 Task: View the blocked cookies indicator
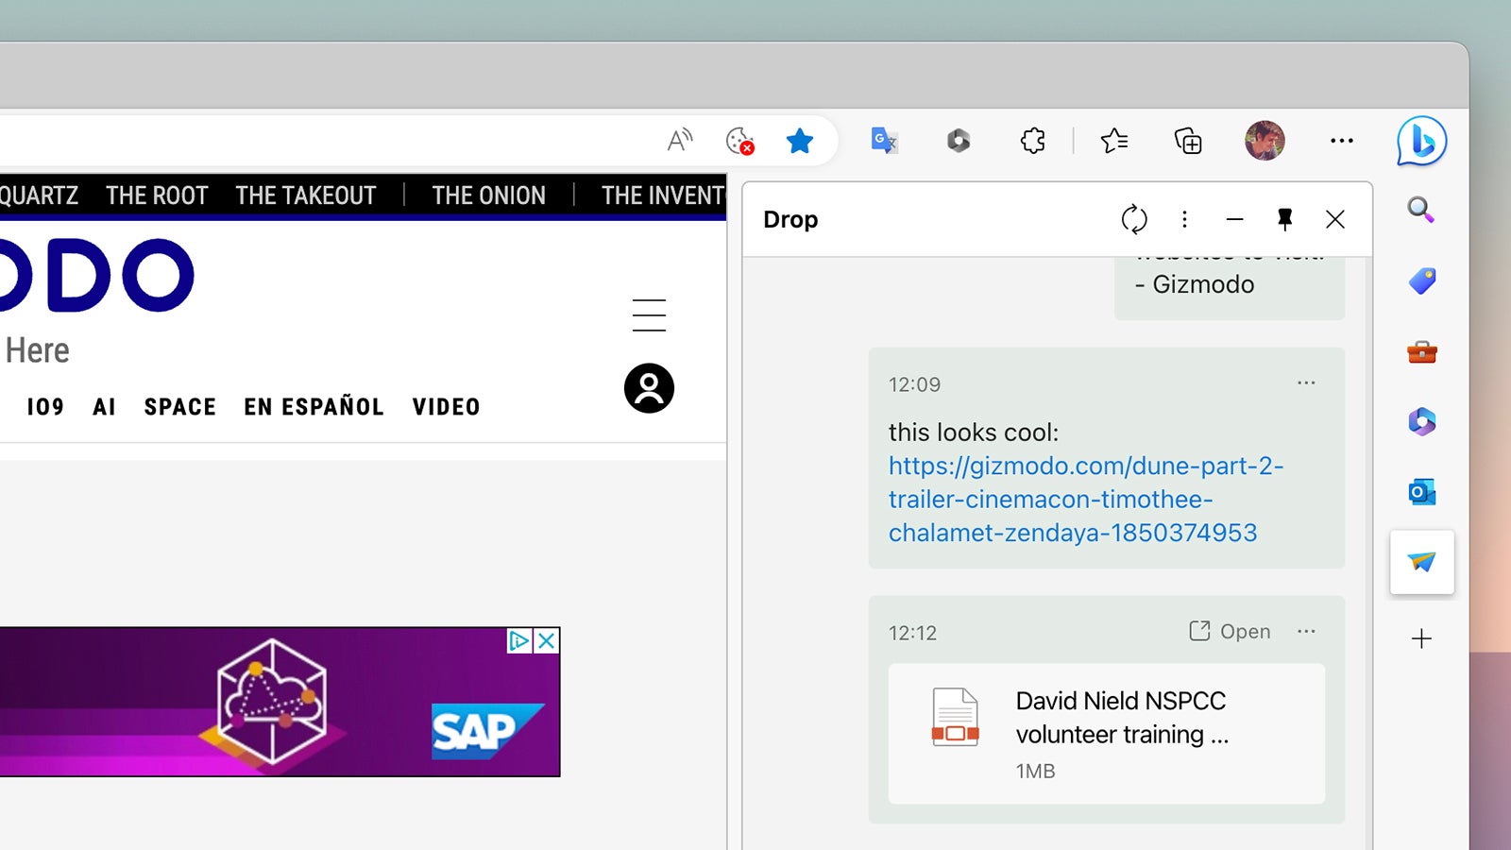coord(739,140)
